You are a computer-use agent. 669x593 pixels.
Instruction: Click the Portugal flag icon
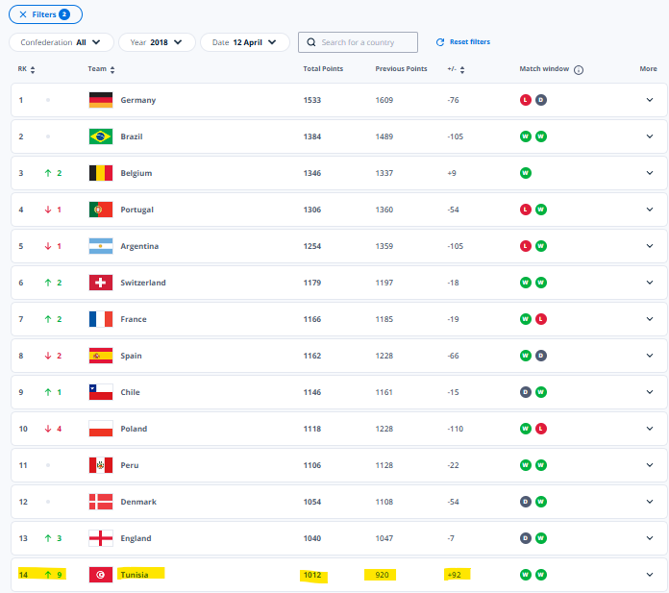(x=101, y=210)
